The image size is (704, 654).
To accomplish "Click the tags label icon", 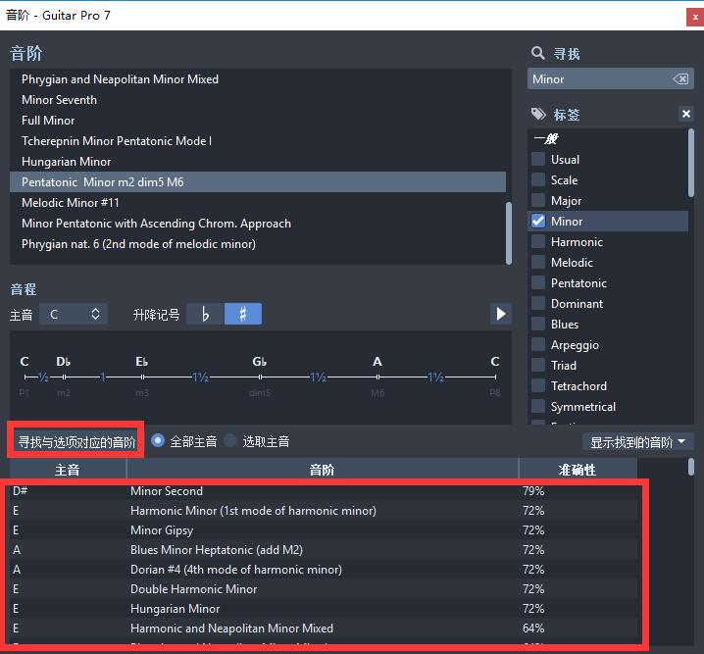I will click(538, 115).
